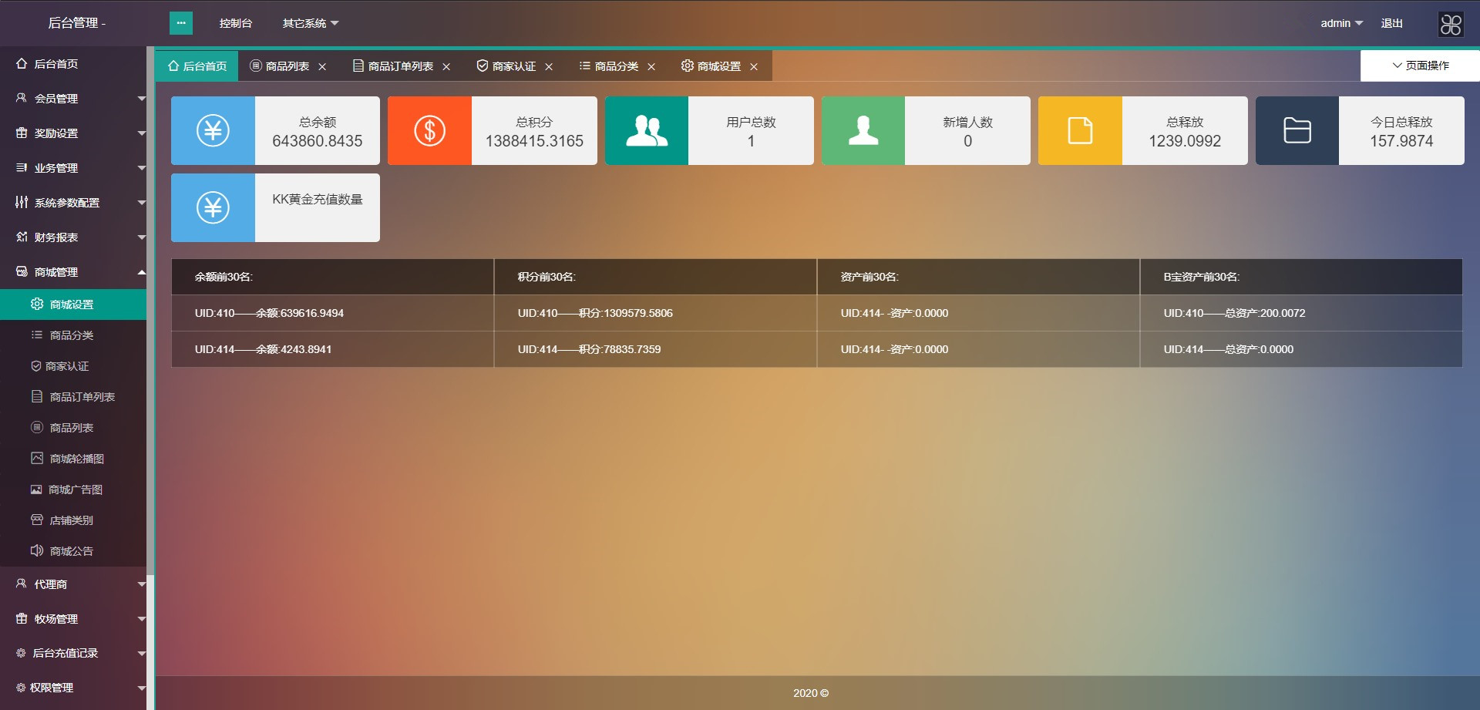Click the theme icon in top-right corner
The width and height of the screenshot is (1480, 710).
pyautogui.click(x=1450, y=25)
